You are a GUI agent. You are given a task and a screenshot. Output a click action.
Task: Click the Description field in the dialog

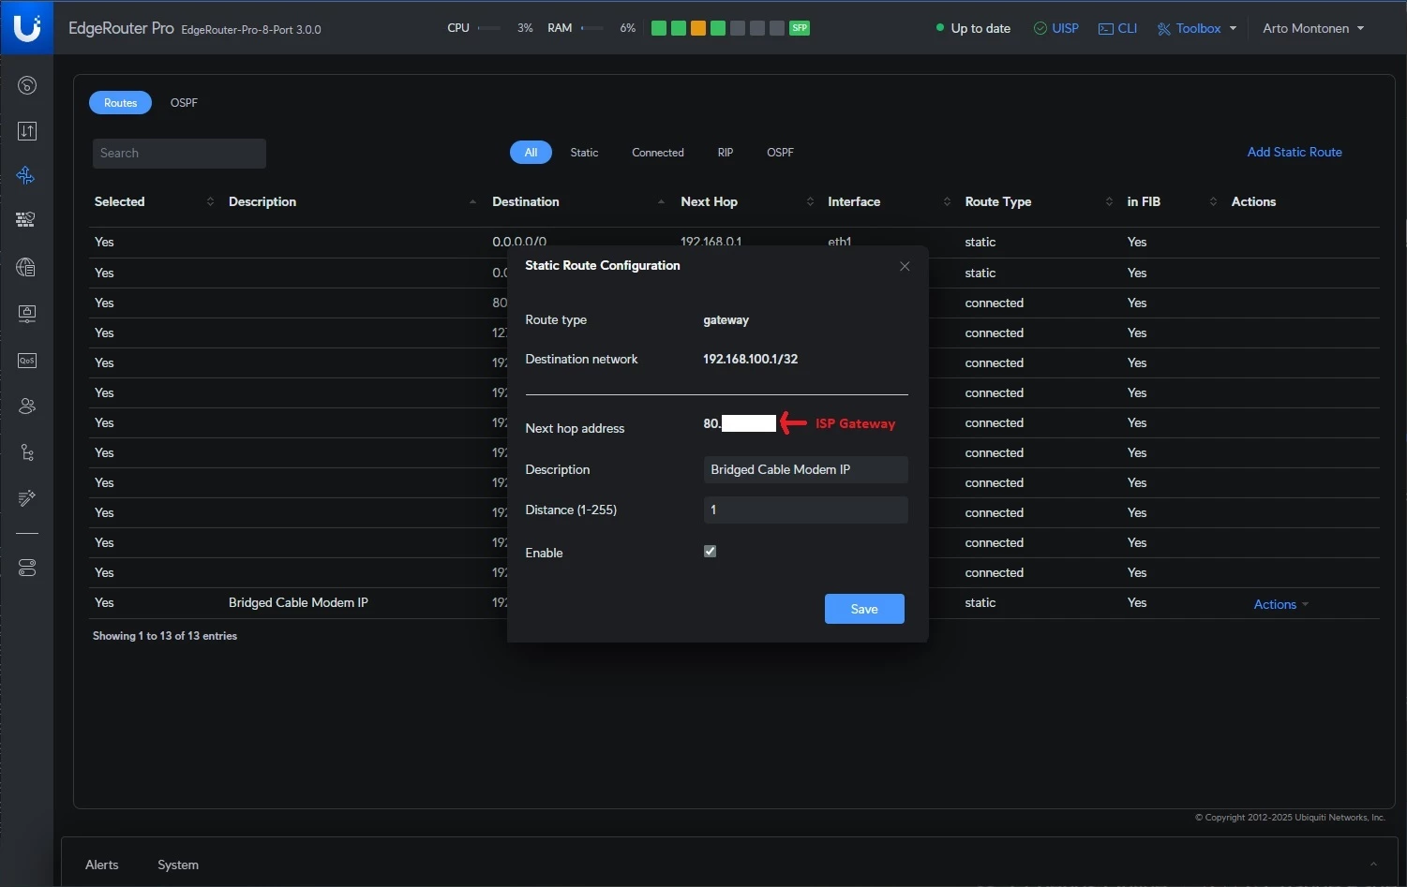pos(805,470)
